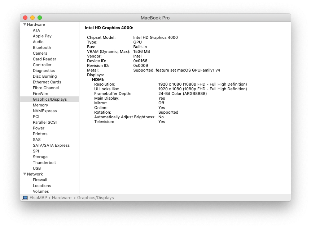The image size is (311, 228).
Task: Select Disc Burning entry
Action: tap(45, 76)
